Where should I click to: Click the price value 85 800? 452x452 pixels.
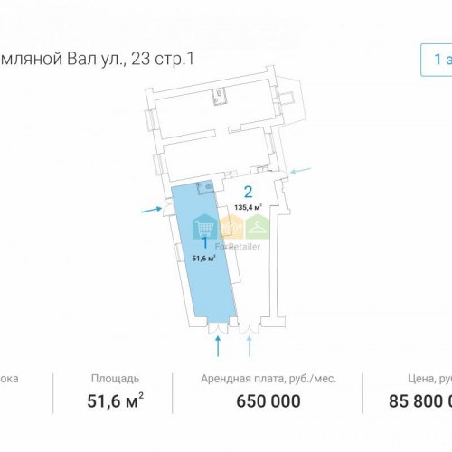coord(420,401)
